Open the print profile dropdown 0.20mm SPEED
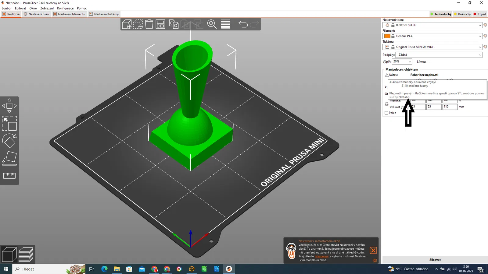This screenshot has width=488, height=274. pos(432,25)
